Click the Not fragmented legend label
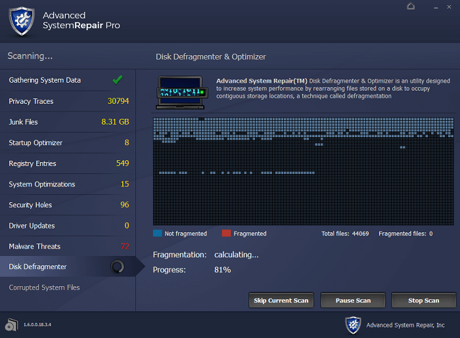 pos(186,234)
